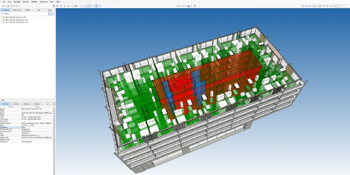The image size is (350, 175).
Task: Select the Is External property row
Action: tap(10, 127)
